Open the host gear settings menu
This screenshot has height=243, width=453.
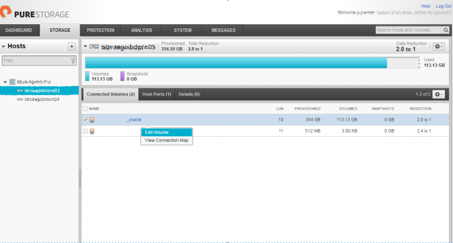pos(438,47)
